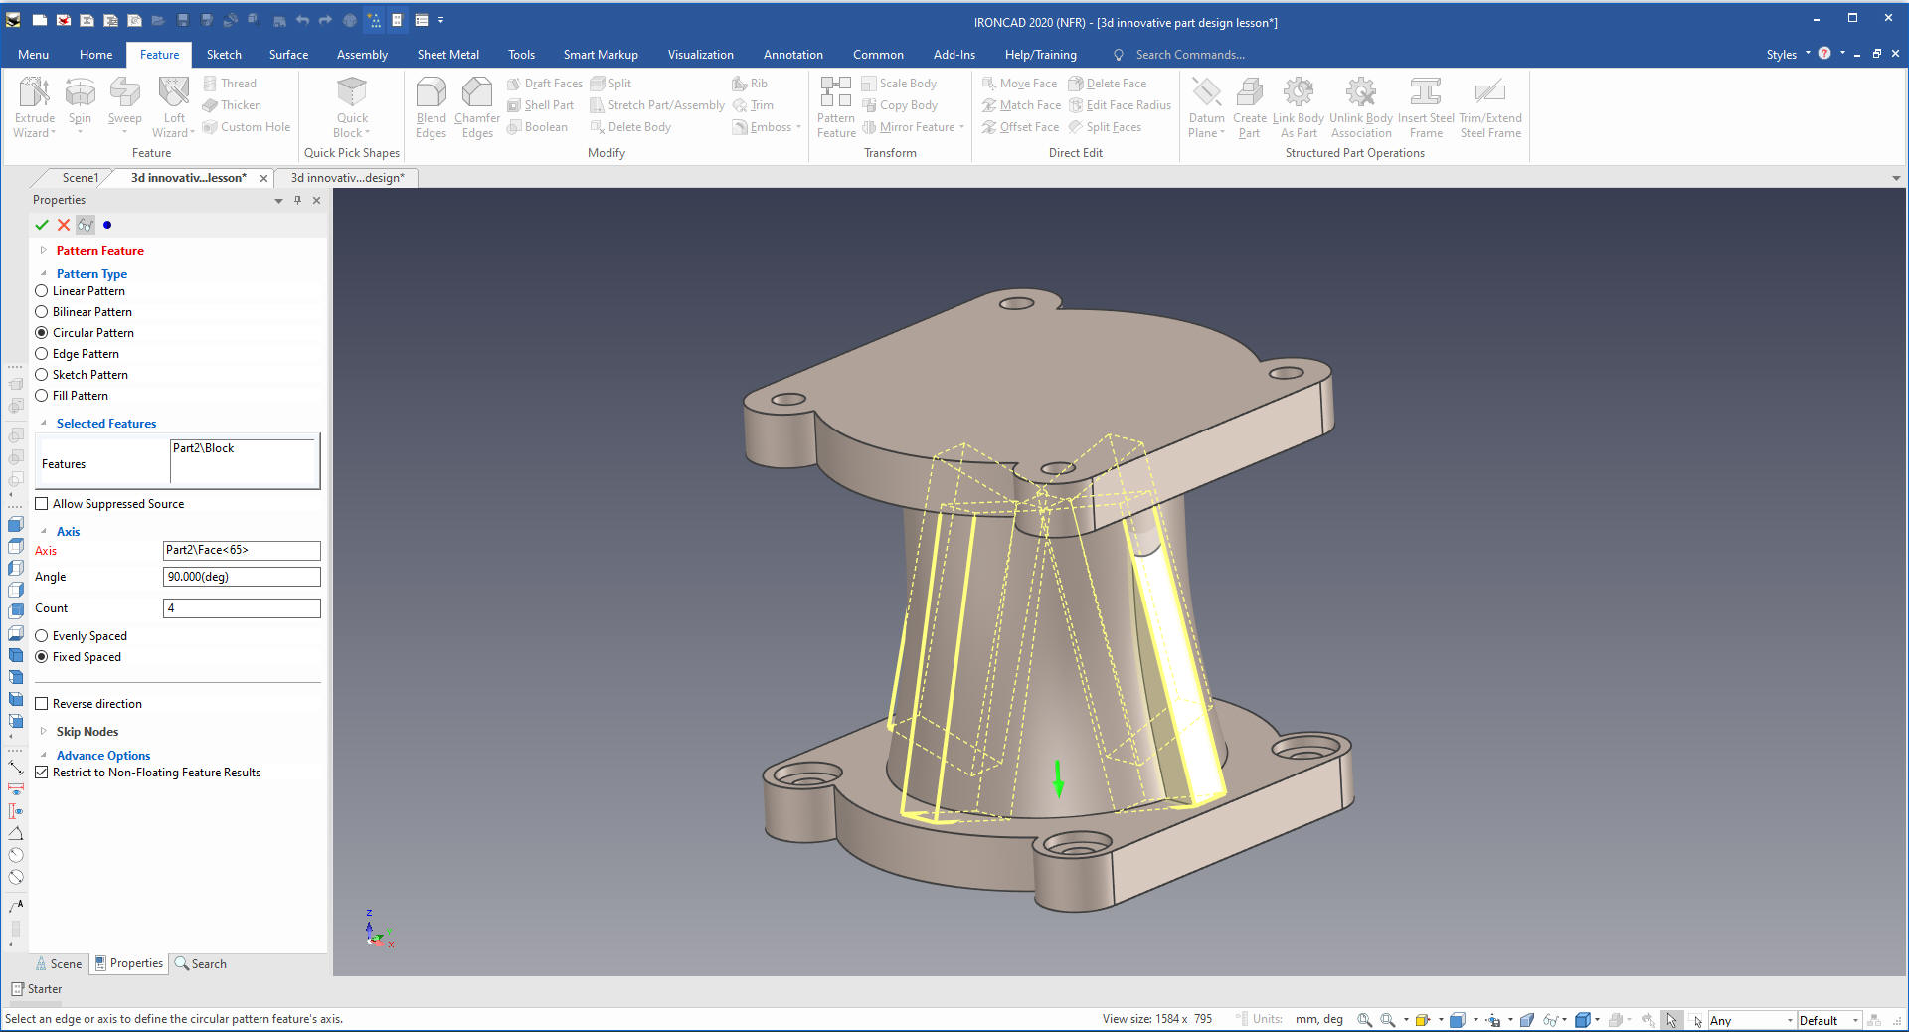Enable the Reverse direction checkbox
Image resolution: width=1909 pixels, height=1032 pixels.
pyautogui.click(x=42, y=704)
